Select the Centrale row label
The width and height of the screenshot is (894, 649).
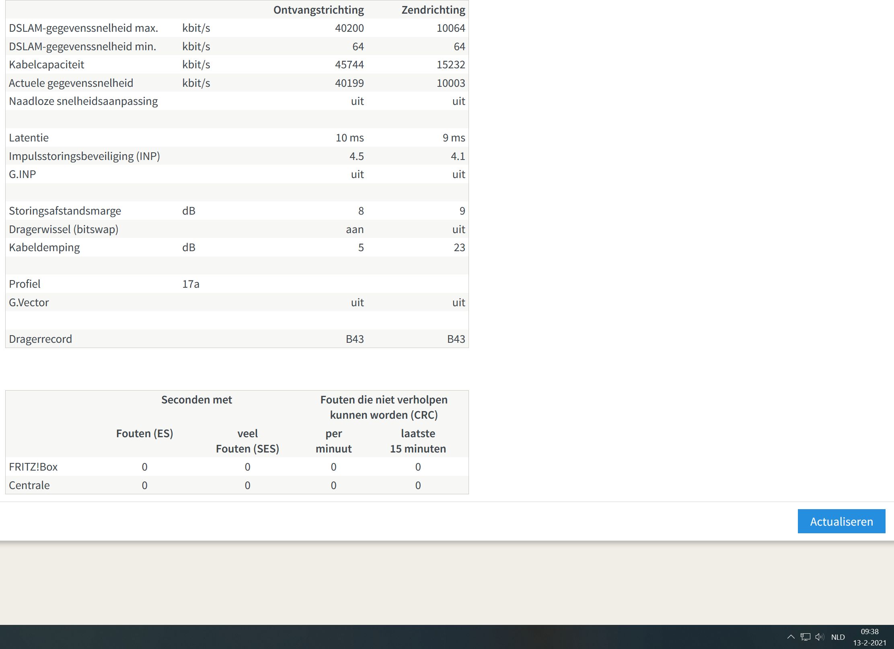tap(29, 485)
